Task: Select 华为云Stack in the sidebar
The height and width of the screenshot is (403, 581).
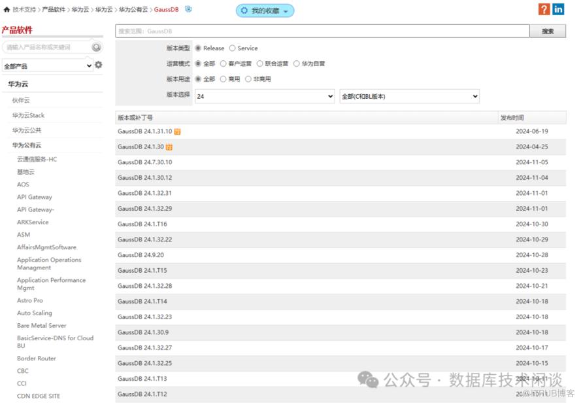Action: (28, 115)
